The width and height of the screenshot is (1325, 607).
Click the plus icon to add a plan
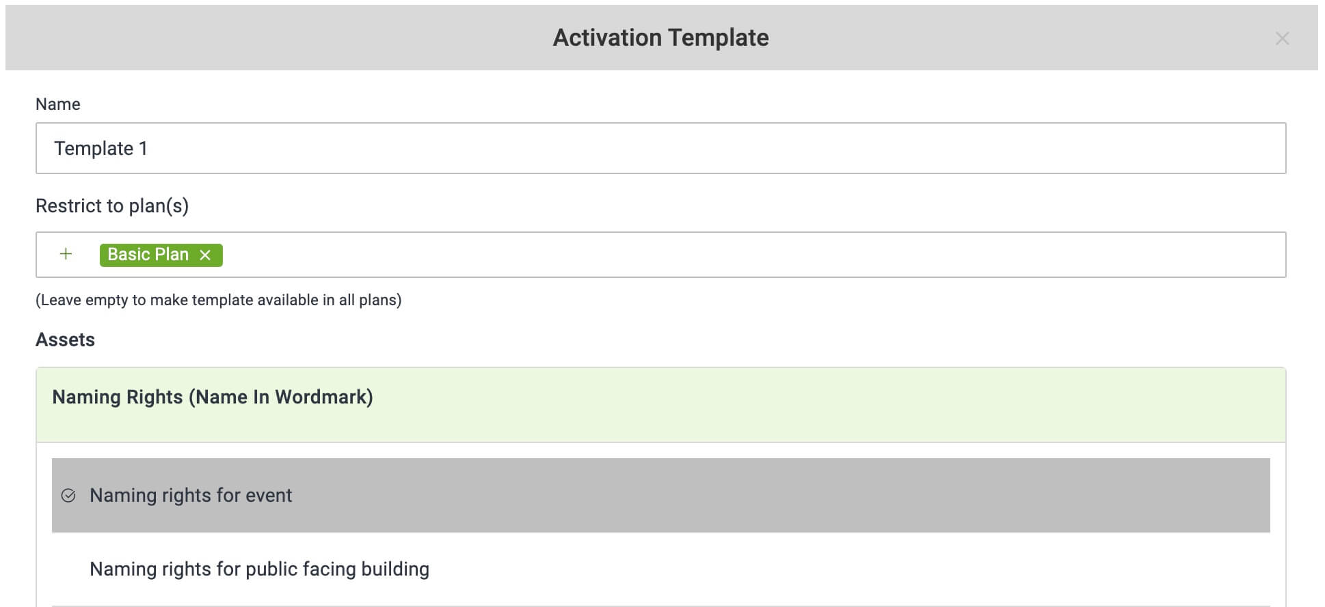point(66,254)
